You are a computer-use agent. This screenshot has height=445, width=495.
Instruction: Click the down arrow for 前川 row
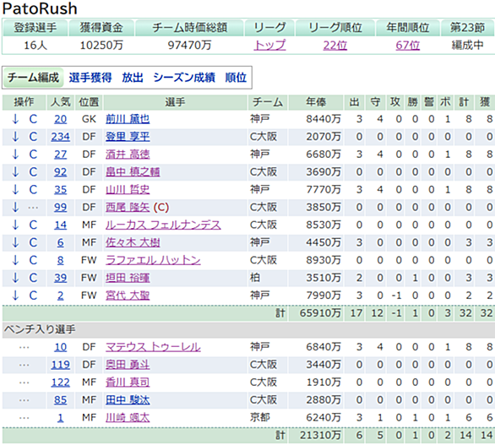click(x=15, y=119)
